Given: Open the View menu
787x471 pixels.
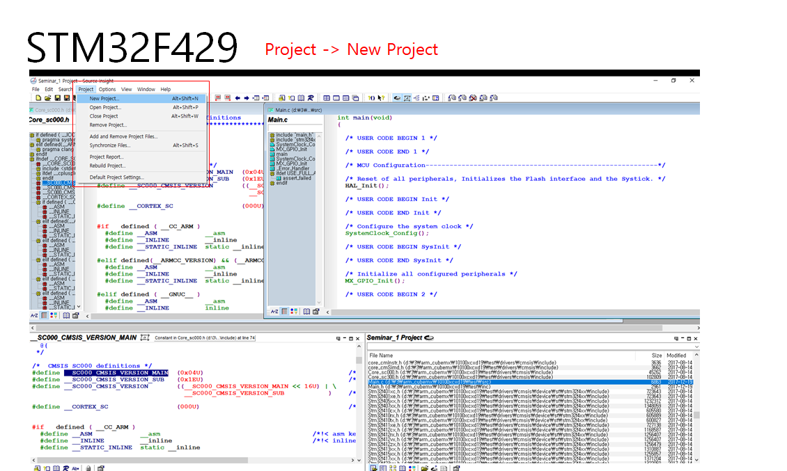Looking at the screenshot, I should coord(127,89).
